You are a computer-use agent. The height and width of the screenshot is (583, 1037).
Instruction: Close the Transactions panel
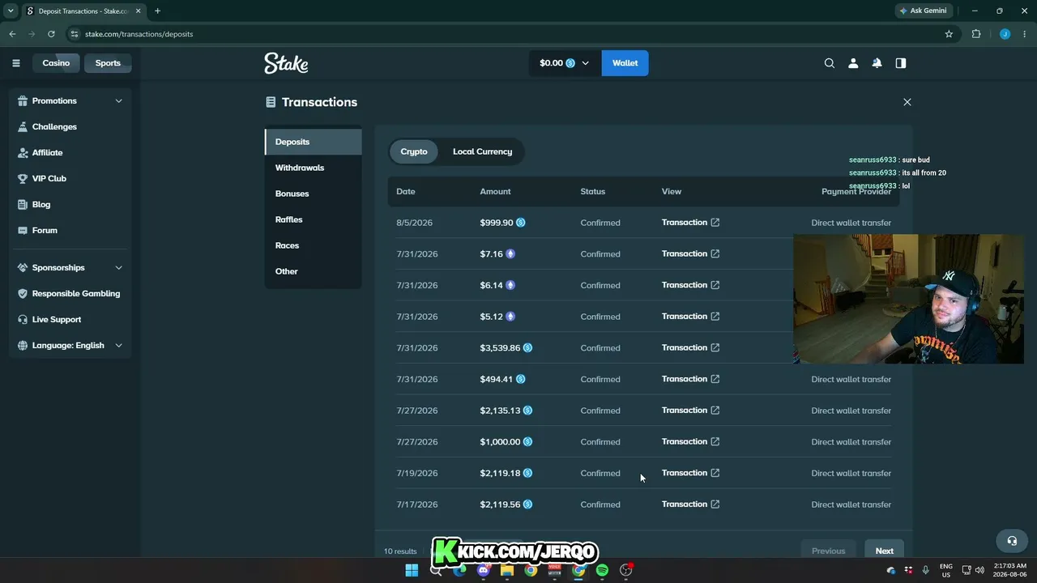[907, 102]
